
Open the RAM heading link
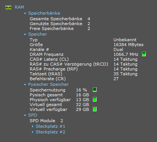pyautogui.click(x=19, y=7)
